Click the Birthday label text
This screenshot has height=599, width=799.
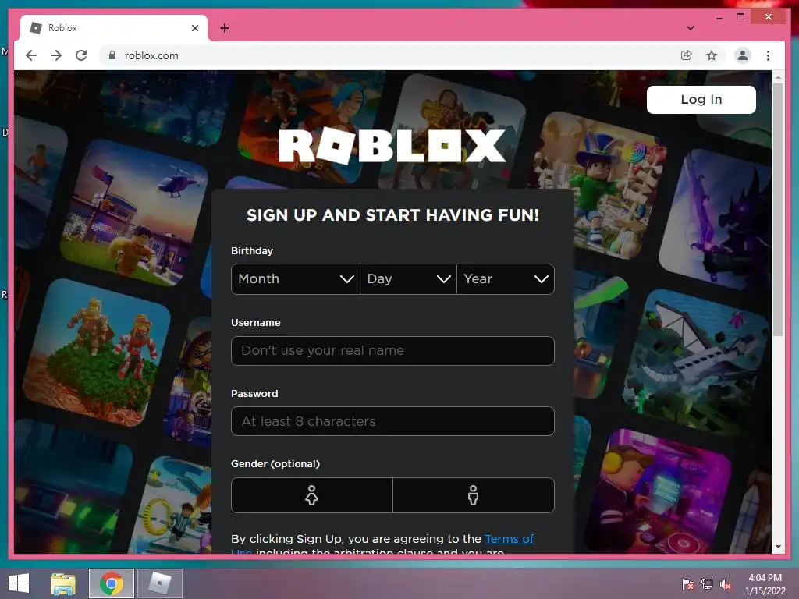pos(252,250)
